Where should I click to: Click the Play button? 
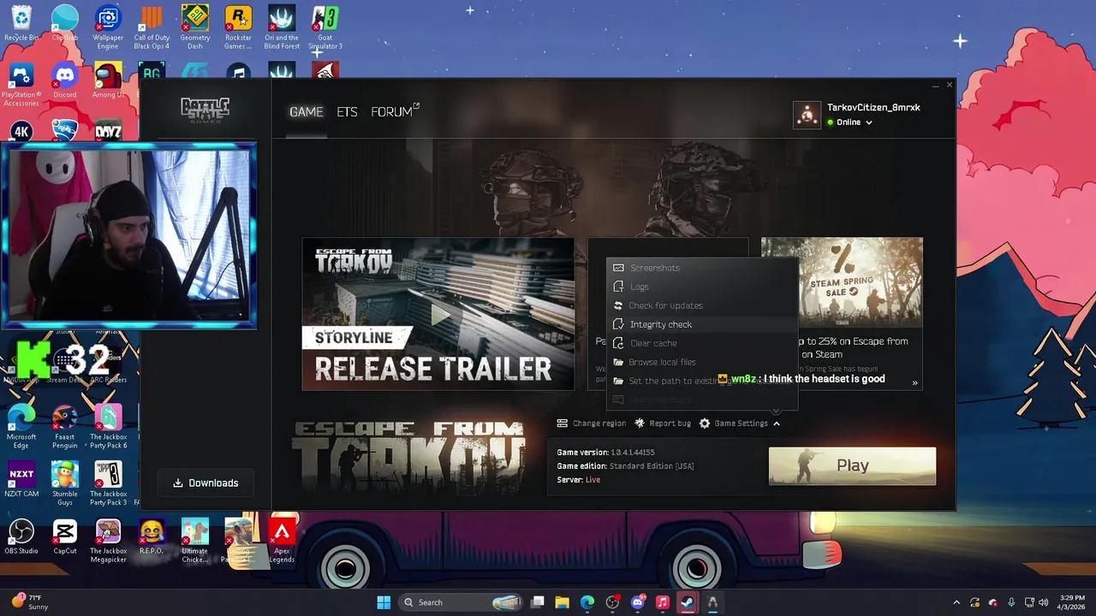pyautogui.click(x=852, y=465)
